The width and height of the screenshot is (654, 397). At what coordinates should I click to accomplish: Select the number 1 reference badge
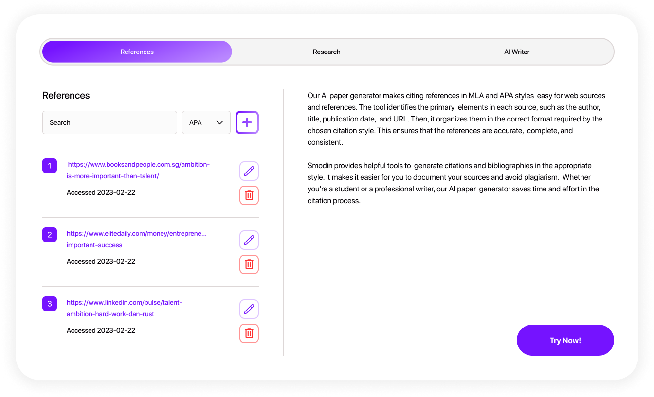50,166
